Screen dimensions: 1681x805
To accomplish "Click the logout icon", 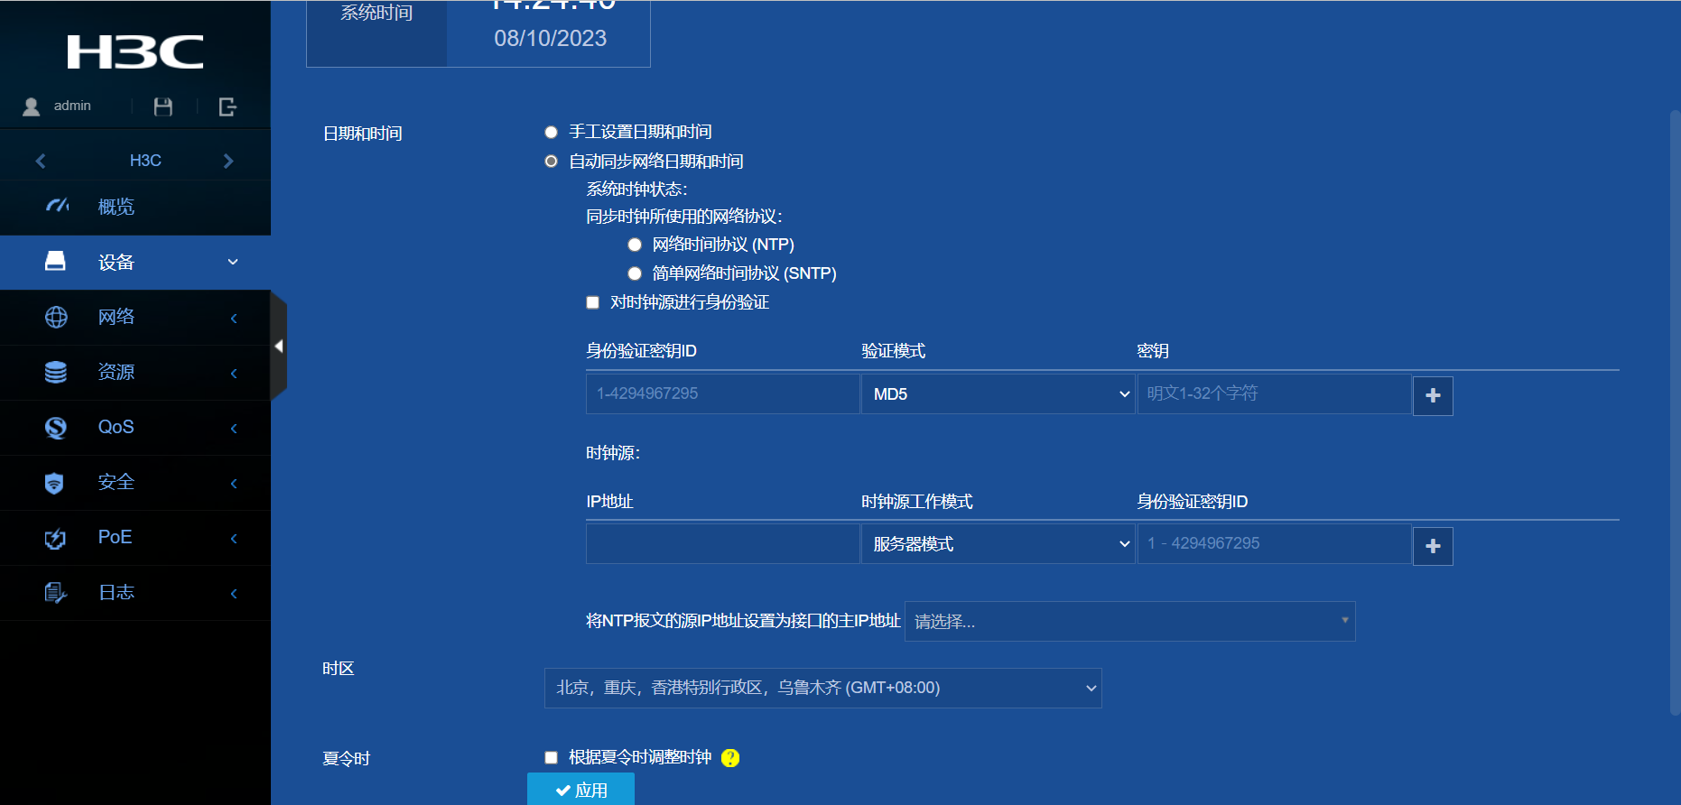I will tap(228, 106).
